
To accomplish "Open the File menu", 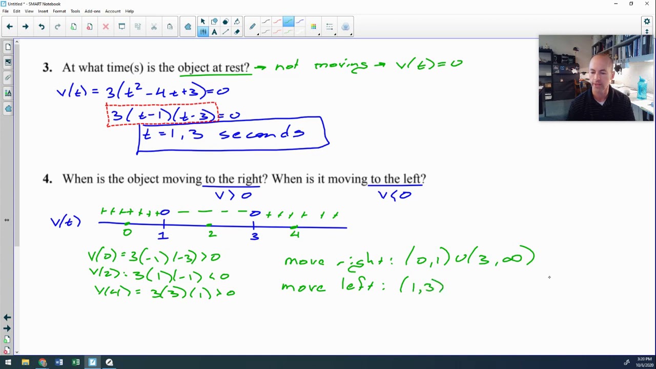I will coord(5,11).
